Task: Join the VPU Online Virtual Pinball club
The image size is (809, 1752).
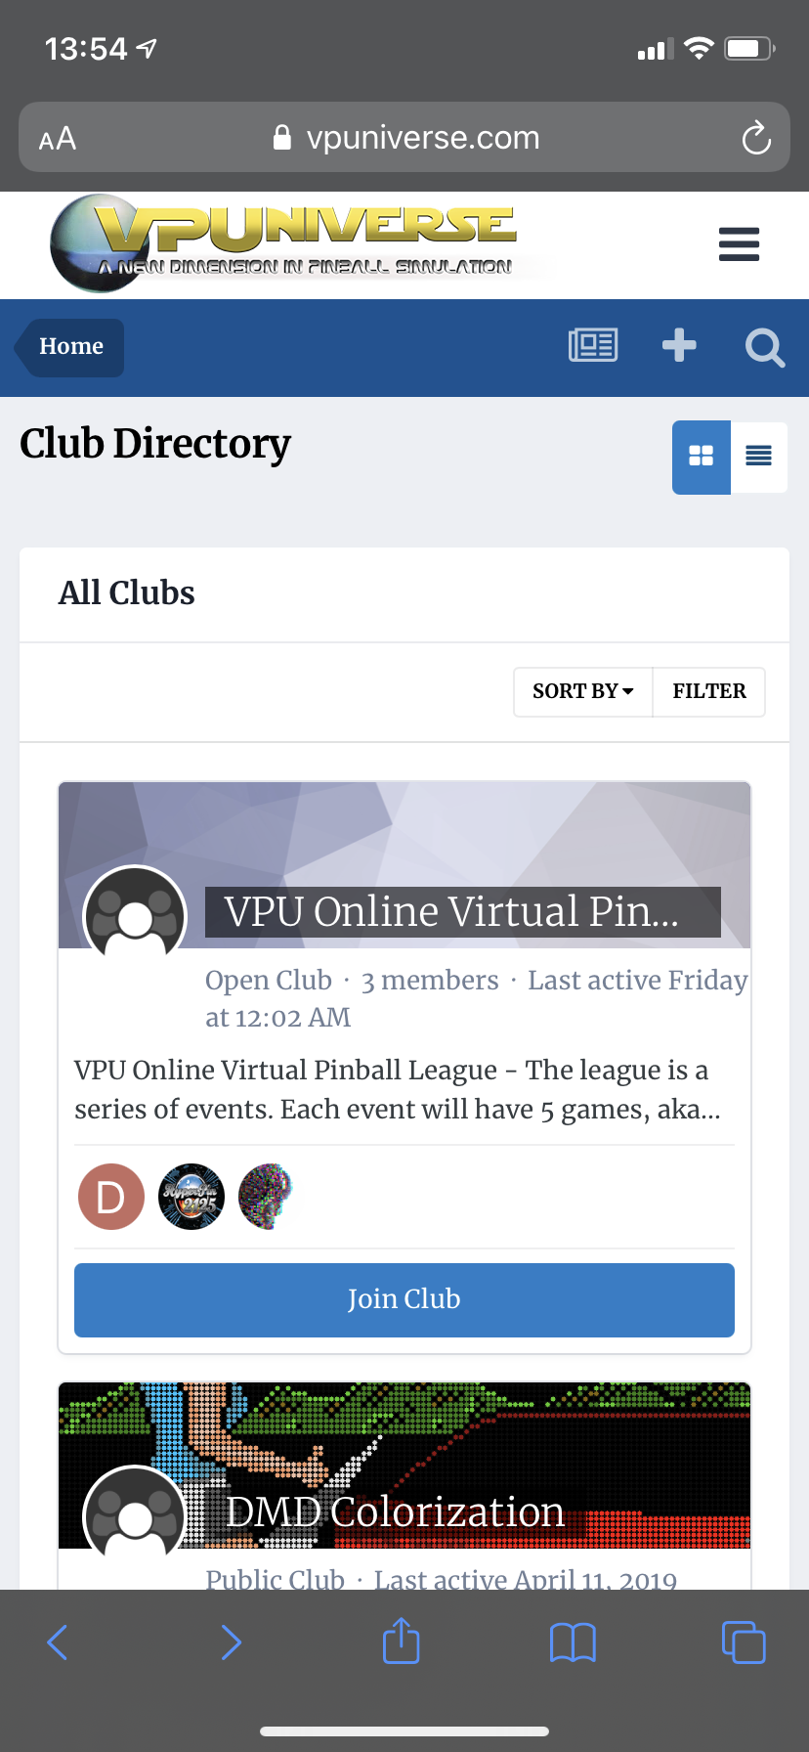Action: [404, 1299]
